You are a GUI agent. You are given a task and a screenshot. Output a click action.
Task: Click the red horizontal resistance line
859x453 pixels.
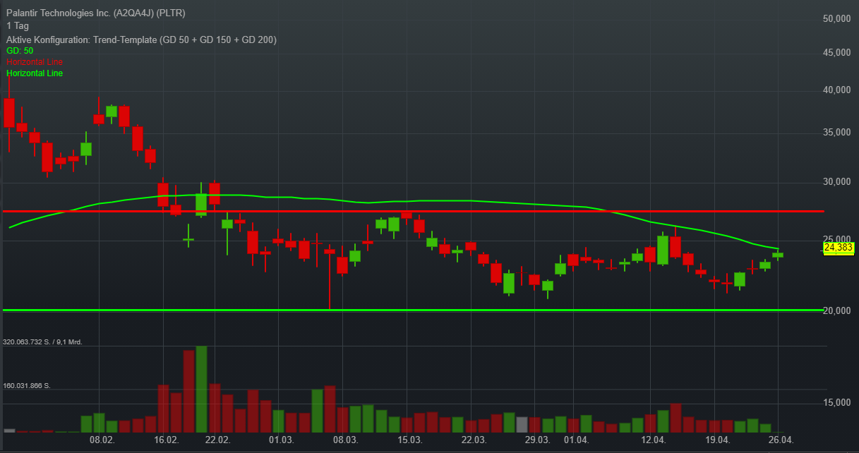(412, 211)
